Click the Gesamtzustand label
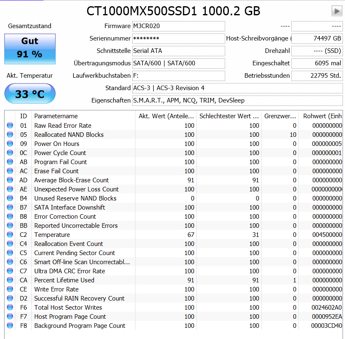The width and height of the screenshot is (345, 339). pos(30,26)
